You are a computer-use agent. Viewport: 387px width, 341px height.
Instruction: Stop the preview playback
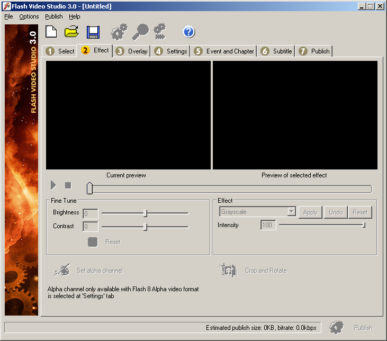point(68,185)
